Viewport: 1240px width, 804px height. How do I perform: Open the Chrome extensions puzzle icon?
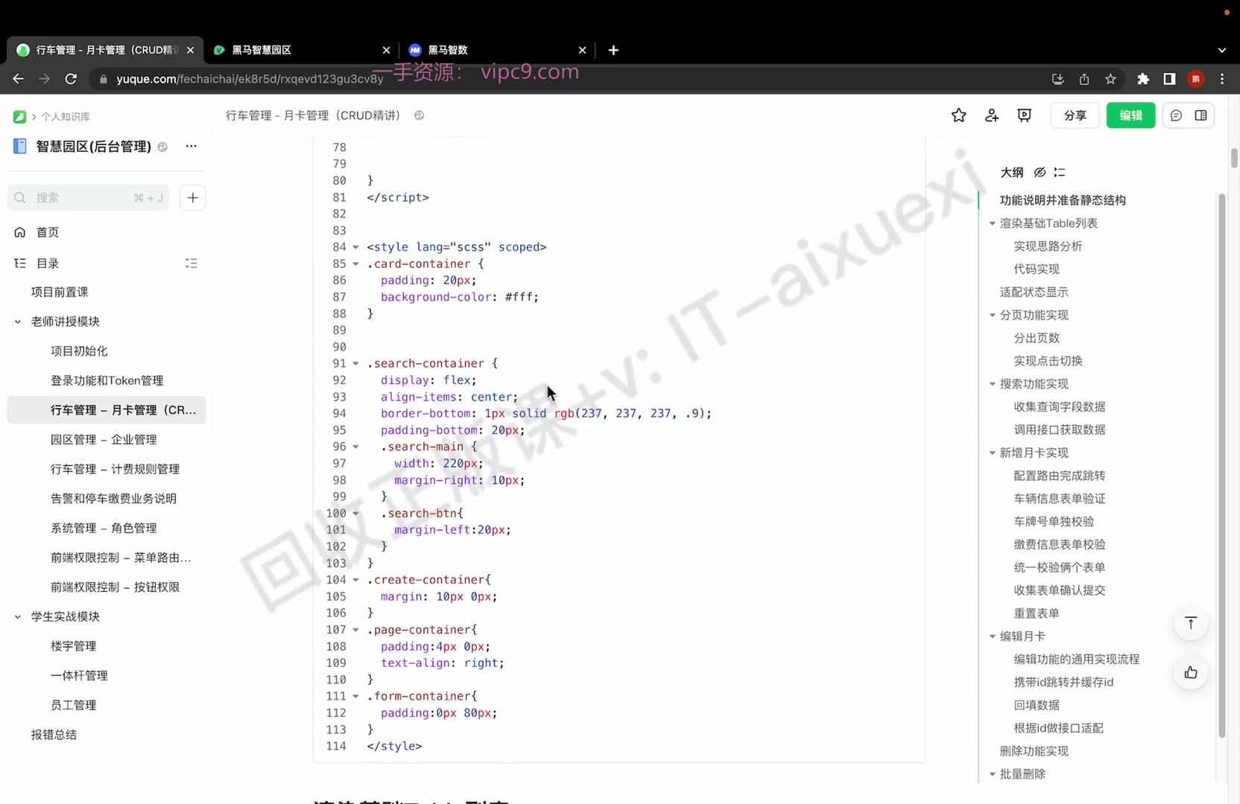[x=1143, y=79]
